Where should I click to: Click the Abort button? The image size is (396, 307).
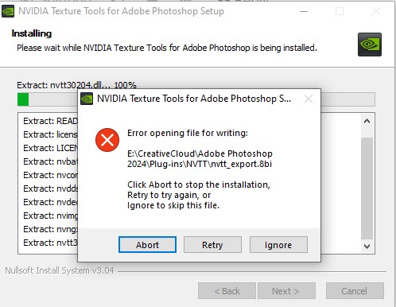[x=147, y=244]
